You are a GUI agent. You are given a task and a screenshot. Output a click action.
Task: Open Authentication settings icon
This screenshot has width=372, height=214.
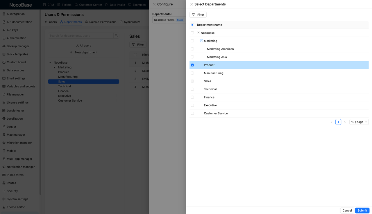(4, 38)
